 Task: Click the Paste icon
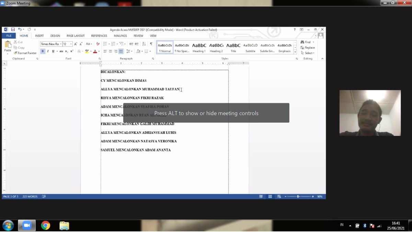(8, 46)
